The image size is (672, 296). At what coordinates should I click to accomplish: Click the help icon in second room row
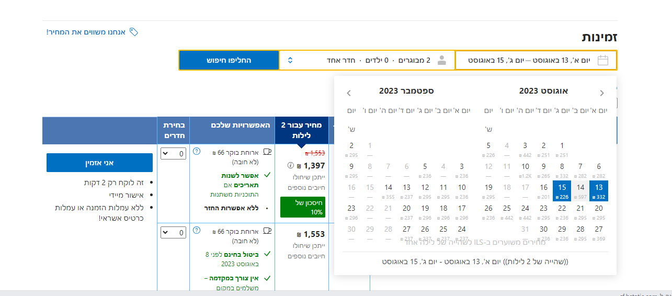pyautogui.click(x=197, y=230)
